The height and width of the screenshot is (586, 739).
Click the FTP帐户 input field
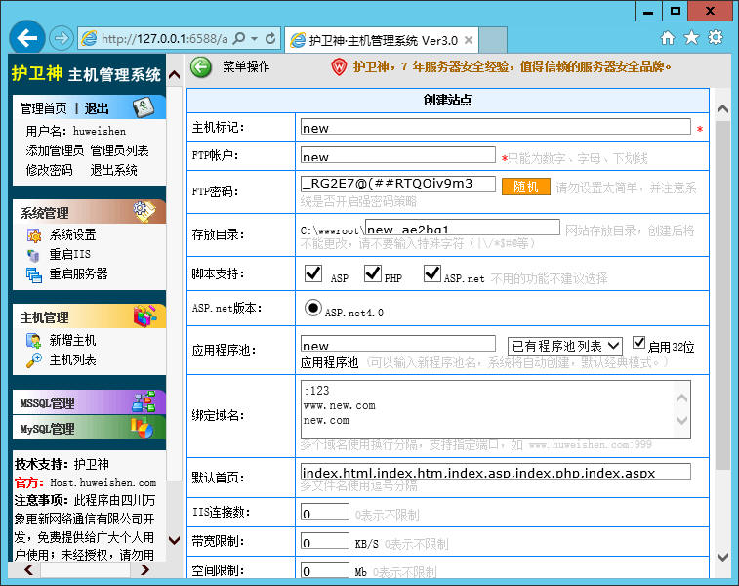397,155
